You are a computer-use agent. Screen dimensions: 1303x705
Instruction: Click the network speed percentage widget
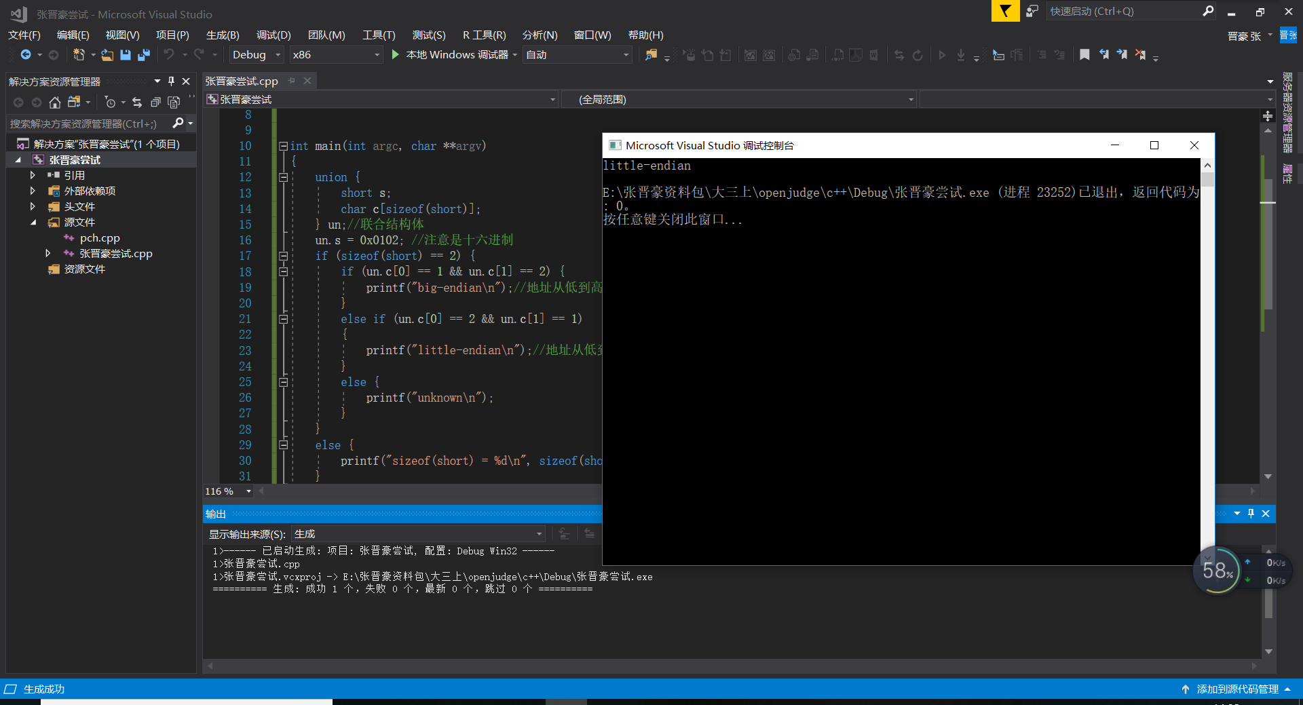point(1217,571)
